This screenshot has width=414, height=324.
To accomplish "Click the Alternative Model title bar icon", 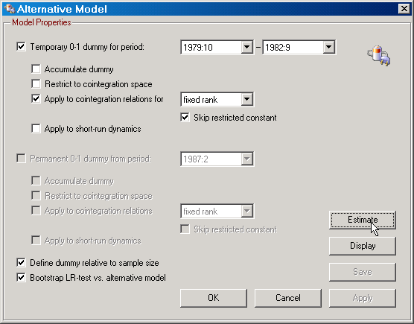I will [10, 9].
